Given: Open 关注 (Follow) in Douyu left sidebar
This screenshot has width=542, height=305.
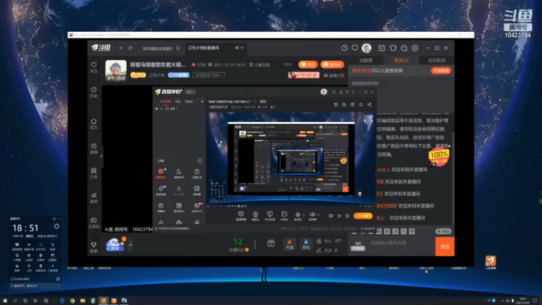Looking at the screenshot, I should (x=93, y=67).
